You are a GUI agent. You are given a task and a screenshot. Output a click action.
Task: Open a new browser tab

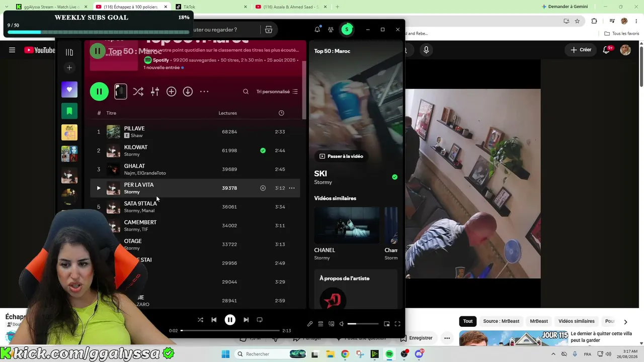pyautogui.click(x=337, y=7)
